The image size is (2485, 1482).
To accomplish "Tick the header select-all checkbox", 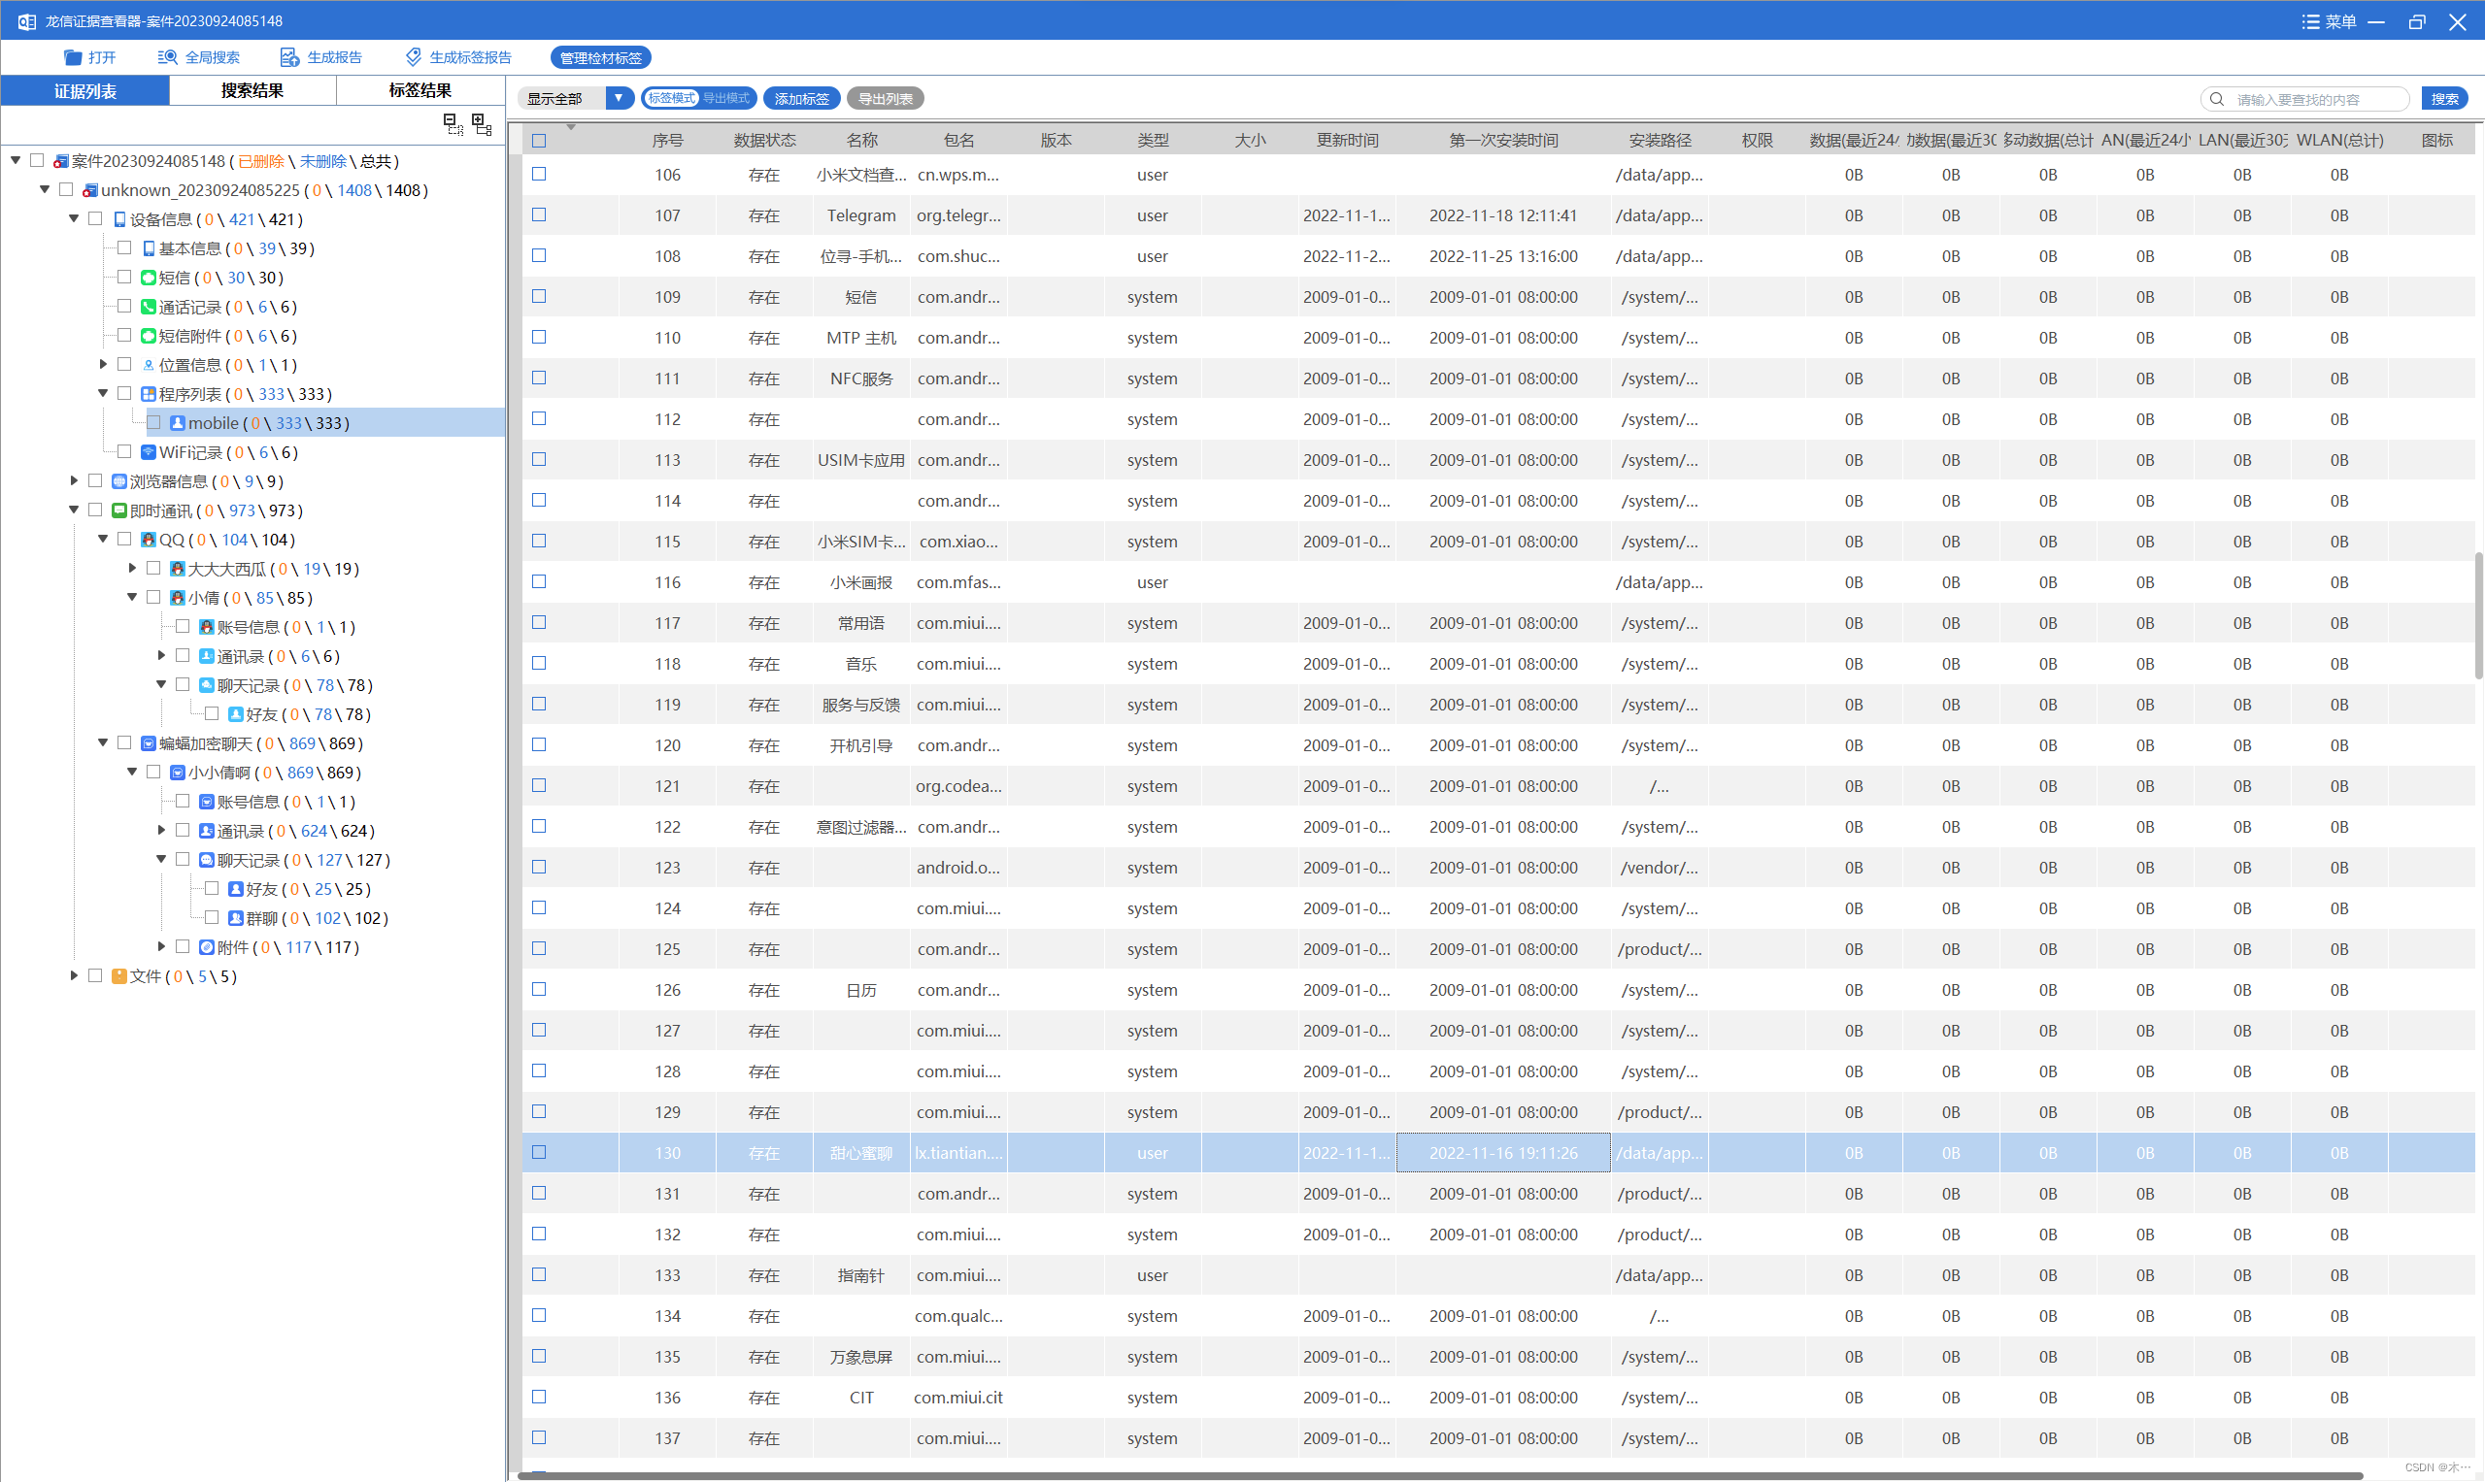I will [539, 140].
